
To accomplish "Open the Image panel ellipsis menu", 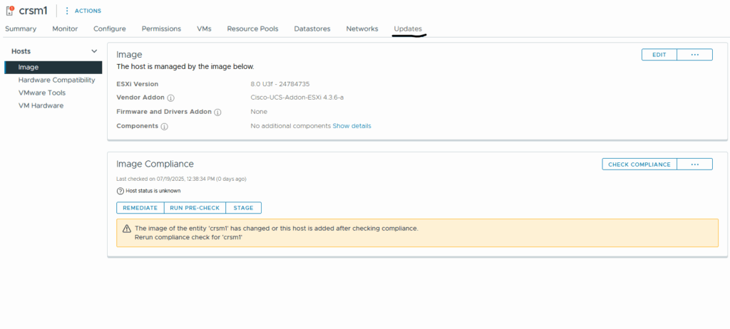I will [x=694, y=55].
